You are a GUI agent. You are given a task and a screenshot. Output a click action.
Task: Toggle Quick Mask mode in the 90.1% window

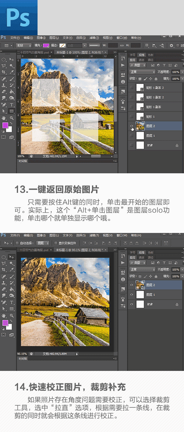(4, 334)
